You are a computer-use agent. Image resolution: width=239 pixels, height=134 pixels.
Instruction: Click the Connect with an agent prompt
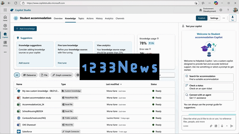pyautogui.click(x=209, y=96)
